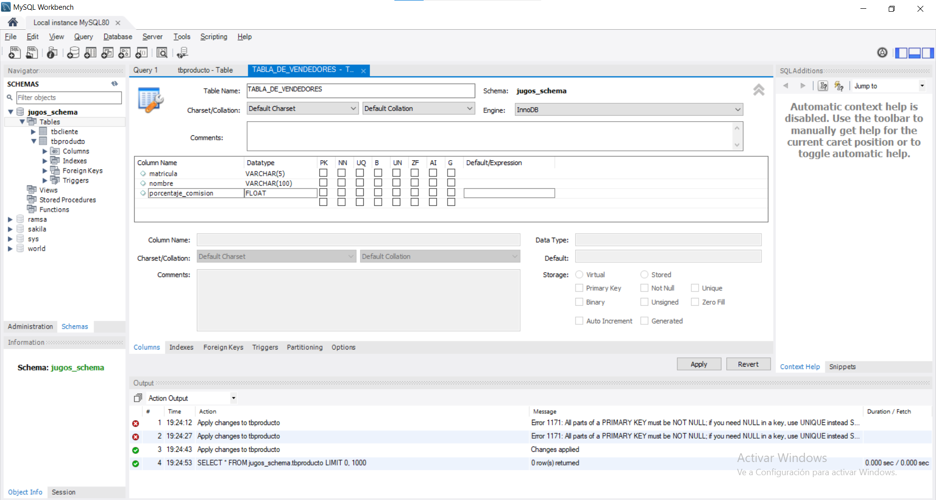The height and width of the screenshot is (500, 936).
Task: Search table data icon
Action: 162,53
